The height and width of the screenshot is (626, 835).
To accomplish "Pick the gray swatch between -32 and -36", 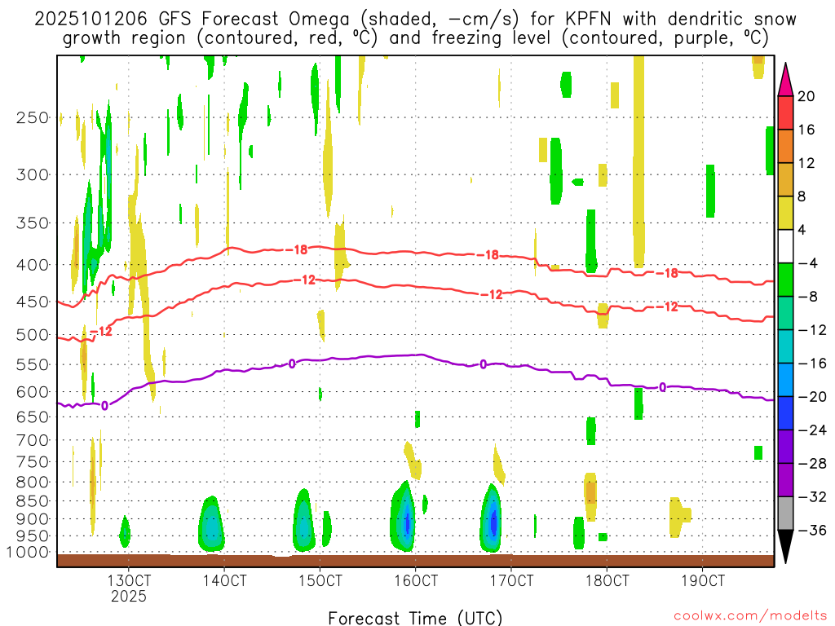I will coord(785,514).
